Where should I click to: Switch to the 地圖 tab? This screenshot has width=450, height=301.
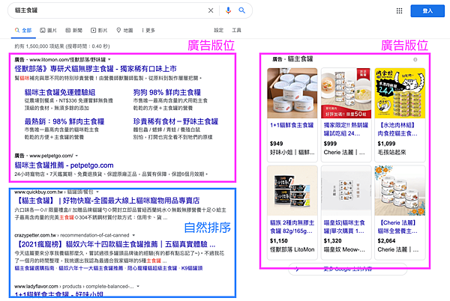(124, 30)
